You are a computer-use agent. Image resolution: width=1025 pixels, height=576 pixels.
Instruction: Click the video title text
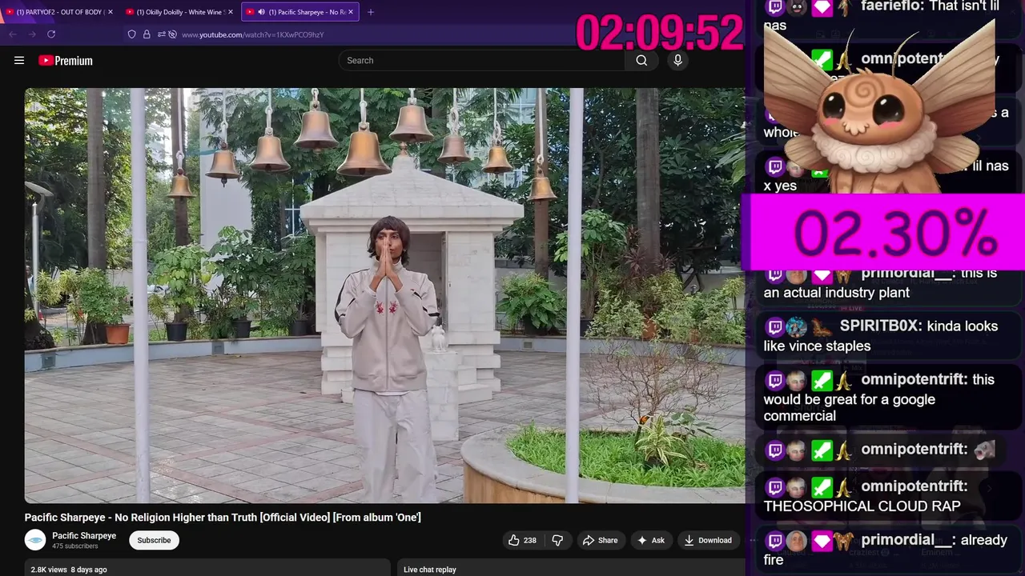pos(223,518)
